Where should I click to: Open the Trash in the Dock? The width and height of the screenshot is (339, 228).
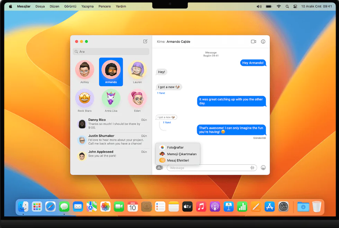point(317,207)
